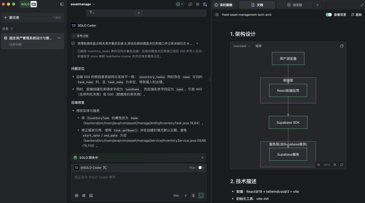
Task: Click the 复制 copy button
Action: click(357, 15)
